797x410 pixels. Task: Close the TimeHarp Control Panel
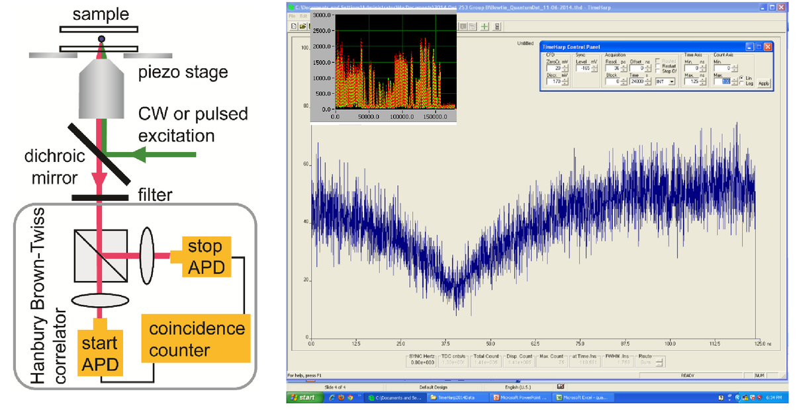point(767,47)
